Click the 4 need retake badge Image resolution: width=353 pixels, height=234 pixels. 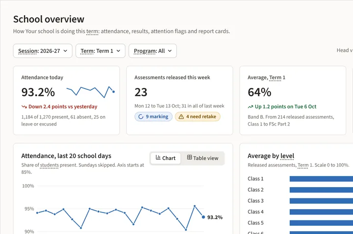point(198,117)
